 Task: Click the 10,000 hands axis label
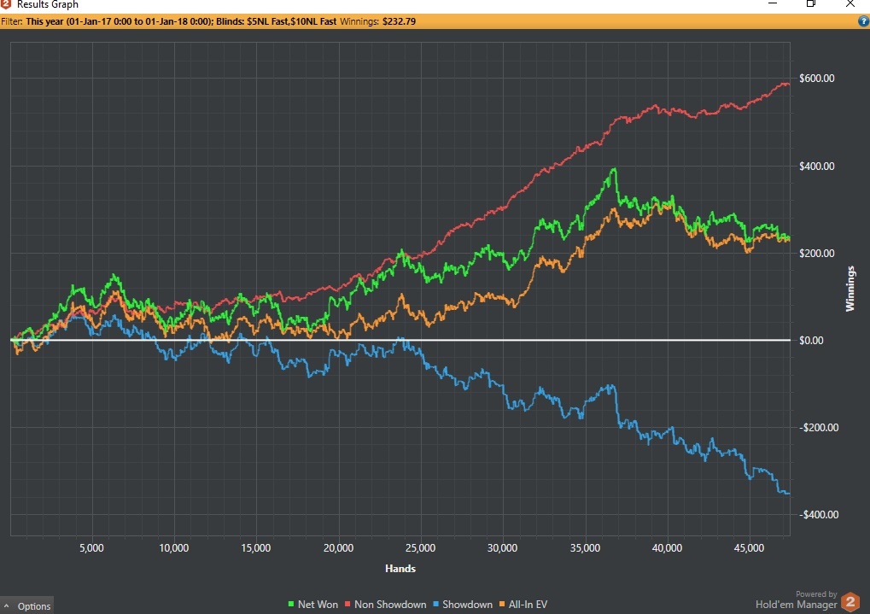click(173, 548)
